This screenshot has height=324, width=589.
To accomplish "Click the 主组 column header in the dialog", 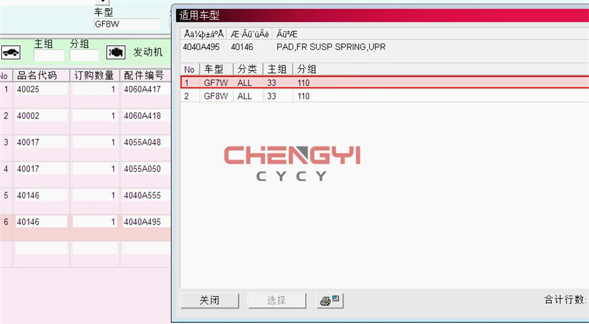I will [277, 69].
